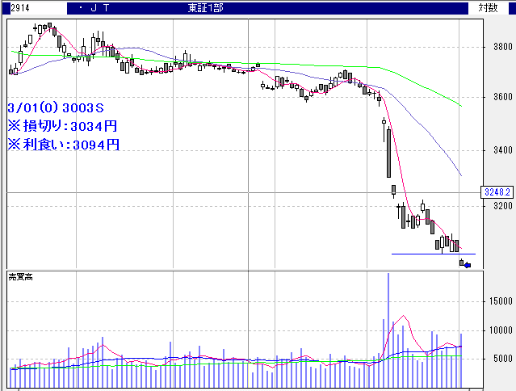Image resolution: width=516 pixels, height=391 pixels.
Task: Click the 損切り:3034円 stop-loss text
Action: tap(63, 126)
